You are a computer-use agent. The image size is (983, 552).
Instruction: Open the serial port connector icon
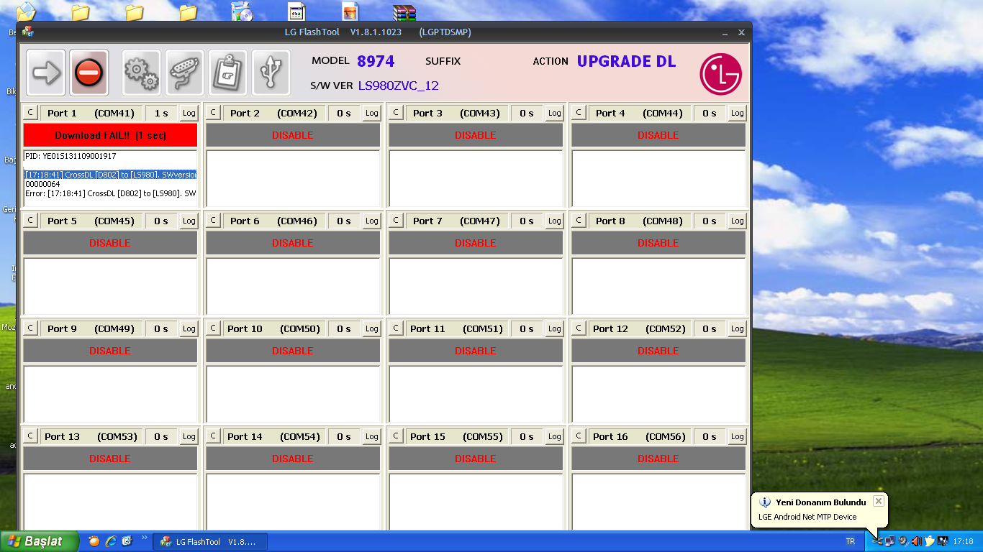(185, 73)
